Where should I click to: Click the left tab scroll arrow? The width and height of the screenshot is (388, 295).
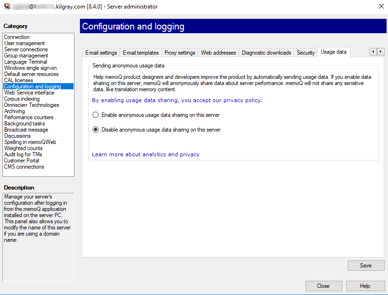pos(372,52)
